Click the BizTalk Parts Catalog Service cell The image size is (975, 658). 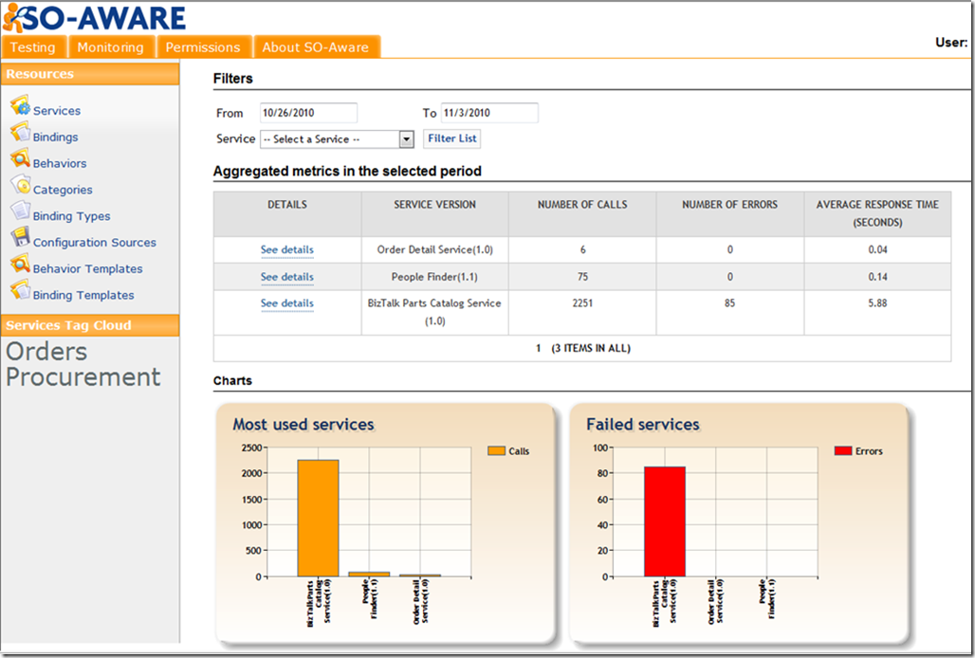pyautogui.click(x=434, y=312)
